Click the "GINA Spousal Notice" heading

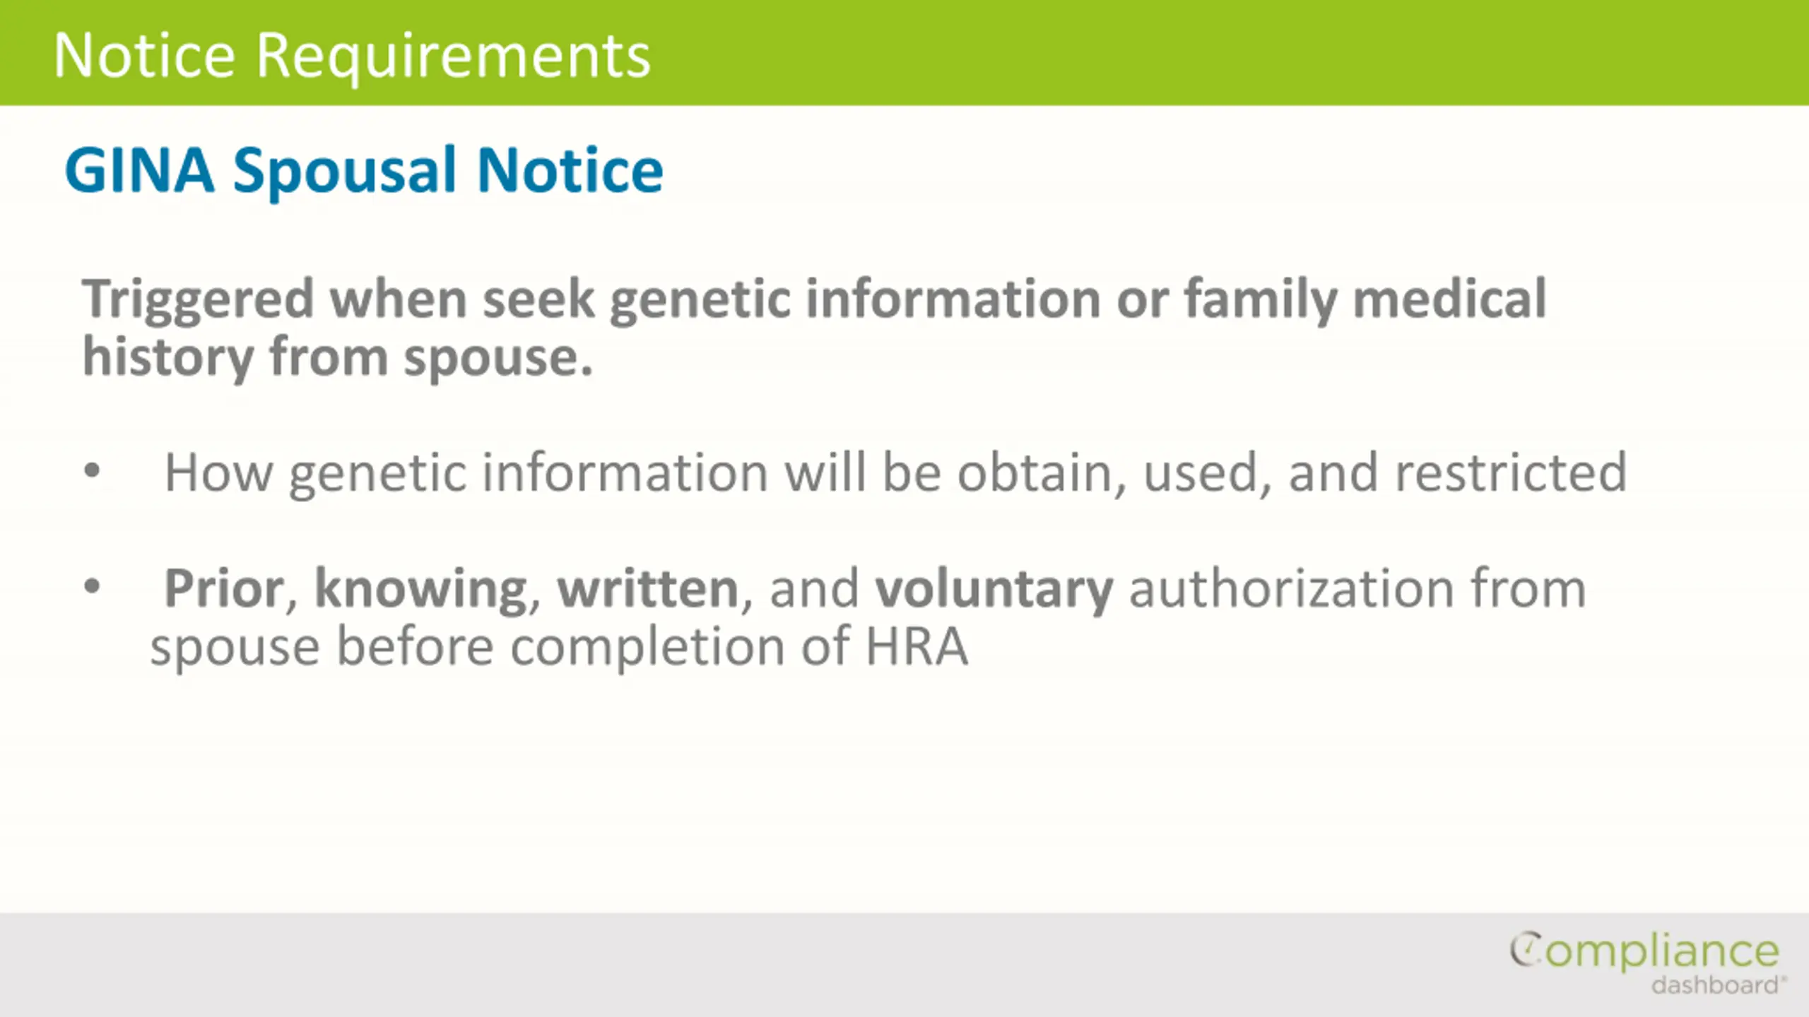click(364, 171)
